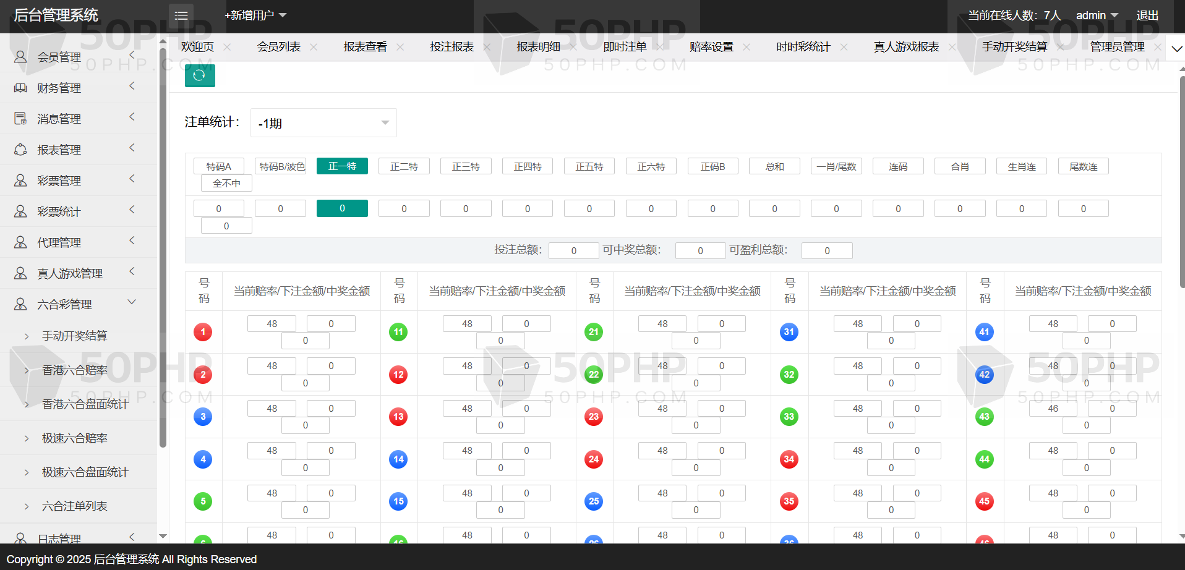Image resolution: width=1185 pixels, height=570 pixels.
Task: Open the 注单统计 period dropdown
Action: click(323, 123)
